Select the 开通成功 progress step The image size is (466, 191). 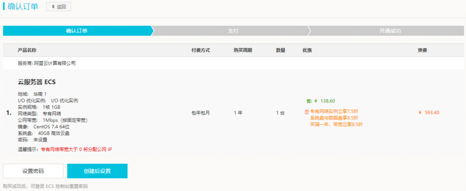pos(390,31)
